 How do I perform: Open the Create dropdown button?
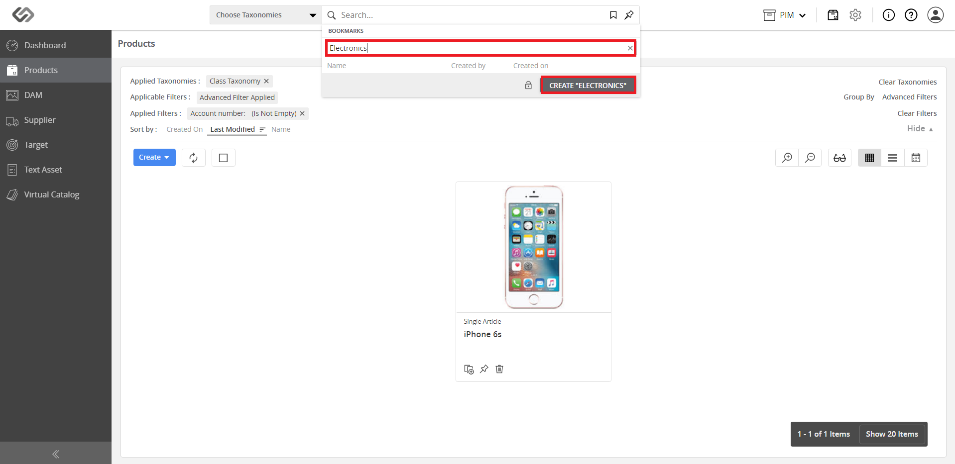[x=154, y=157]
